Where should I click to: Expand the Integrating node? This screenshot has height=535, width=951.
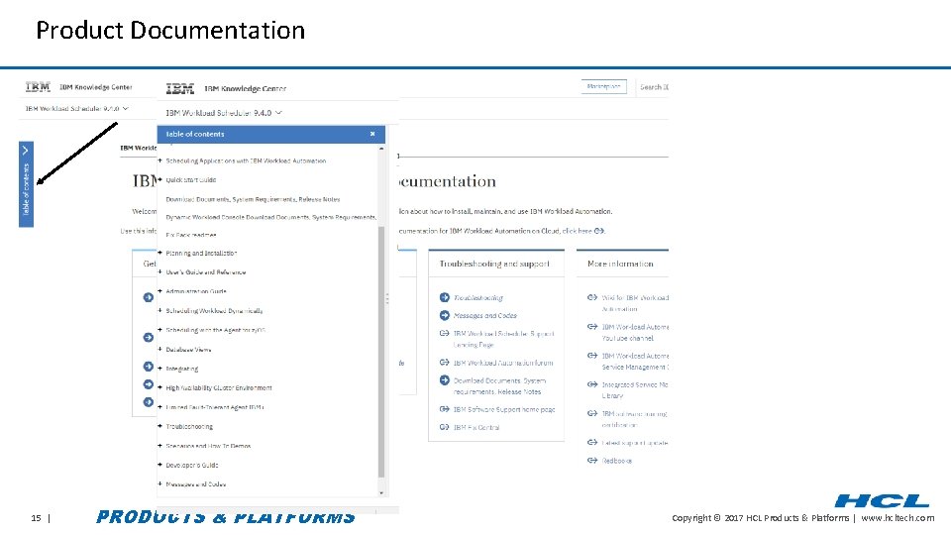click(160, 369)
